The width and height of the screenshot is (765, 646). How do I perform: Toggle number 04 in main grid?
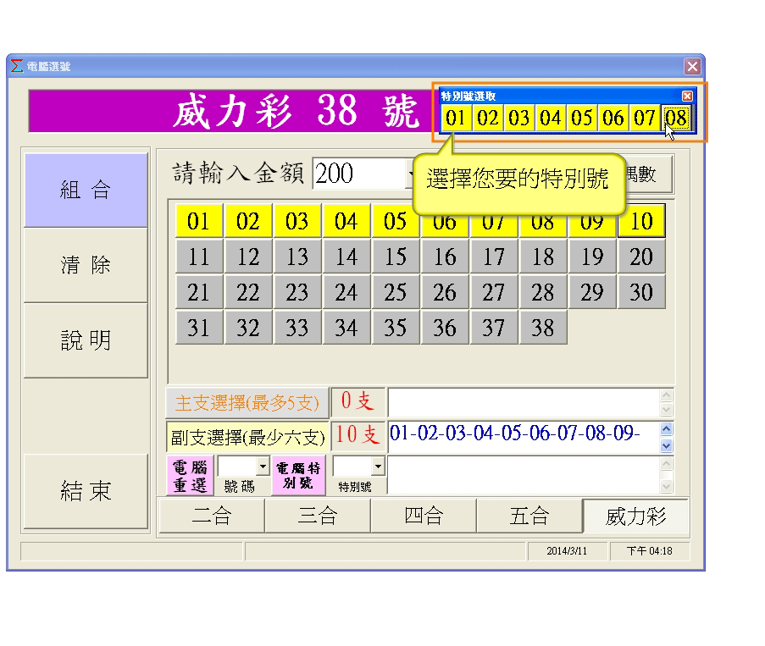click(346, 221)
